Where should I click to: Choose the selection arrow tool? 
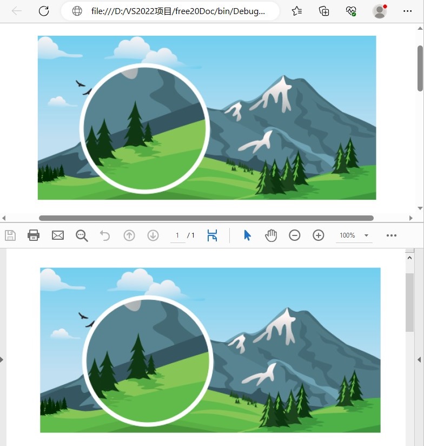pyautogui.click(x=247, y=235)
